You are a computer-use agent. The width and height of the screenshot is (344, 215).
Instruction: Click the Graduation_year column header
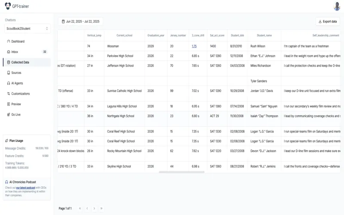pos(156,35)
